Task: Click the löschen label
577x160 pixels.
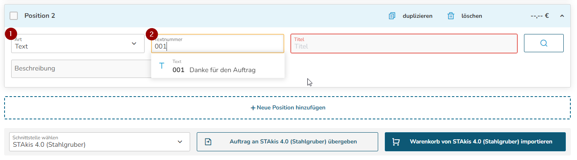Action: coord(472,16)
